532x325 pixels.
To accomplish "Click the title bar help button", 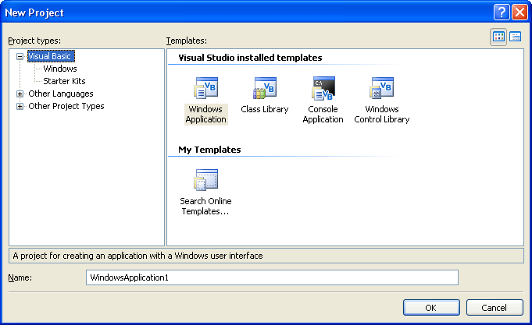I will click(x=502, y=12).
